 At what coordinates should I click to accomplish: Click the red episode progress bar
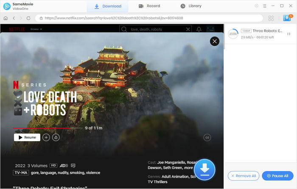47,128
